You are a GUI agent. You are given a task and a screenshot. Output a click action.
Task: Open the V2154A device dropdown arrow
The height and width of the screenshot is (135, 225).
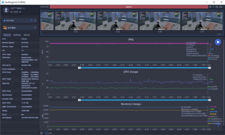click(35, 20)
